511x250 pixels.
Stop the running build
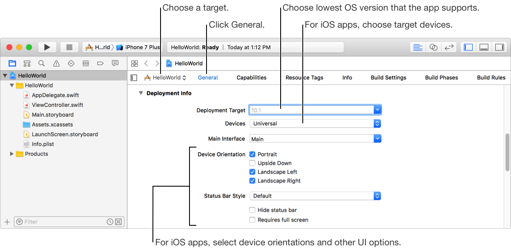pos(69,47)
